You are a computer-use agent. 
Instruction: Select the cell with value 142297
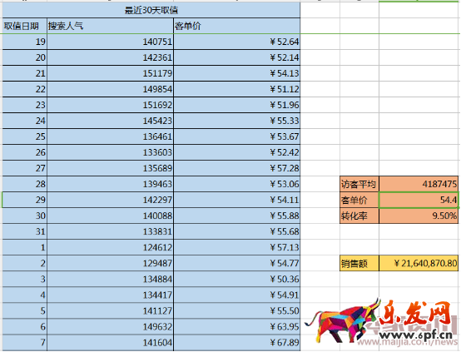(110, 201)
